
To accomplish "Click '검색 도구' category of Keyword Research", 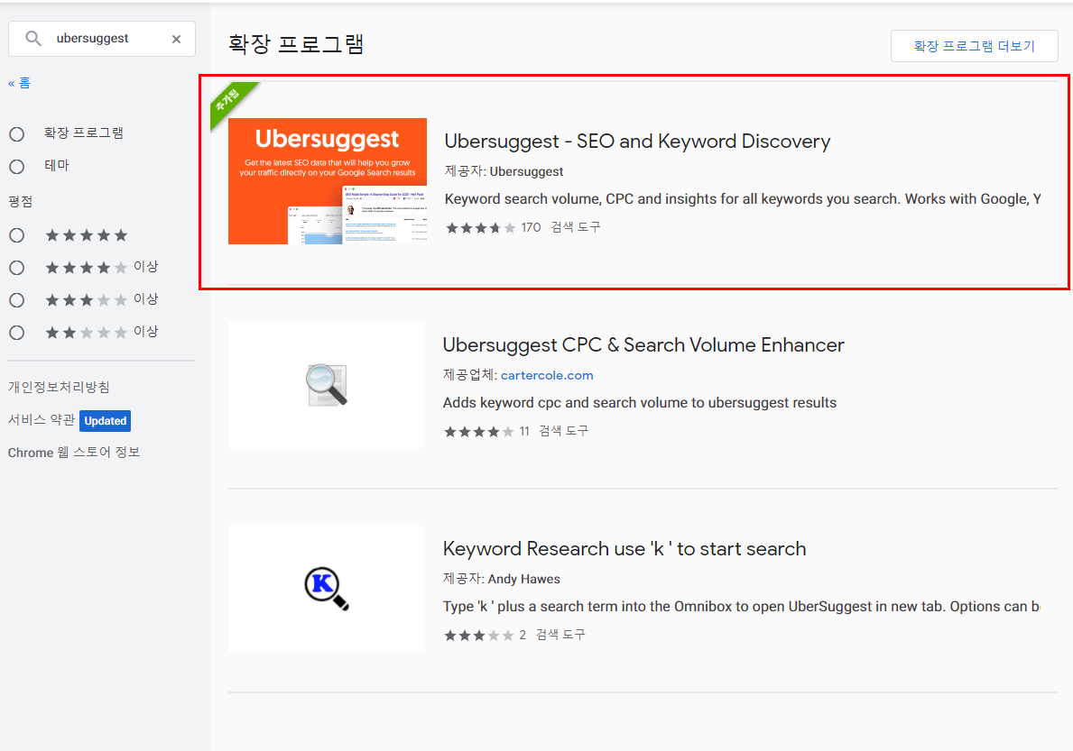I will point(560,635).
